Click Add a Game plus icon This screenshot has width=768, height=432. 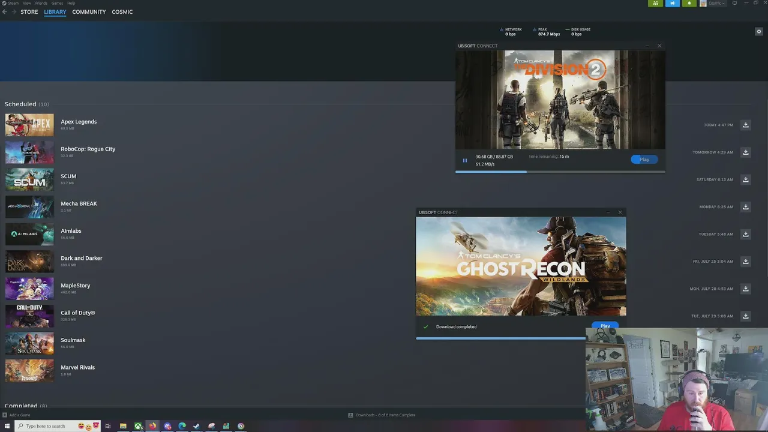pos(5,415)
